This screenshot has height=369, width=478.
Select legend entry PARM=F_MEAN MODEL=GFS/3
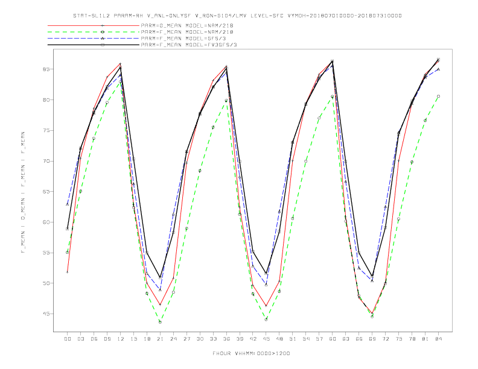pos(183,39)
